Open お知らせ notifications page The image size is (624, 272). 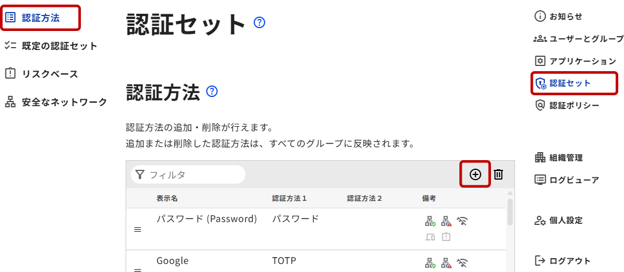[x=565, y=17]
